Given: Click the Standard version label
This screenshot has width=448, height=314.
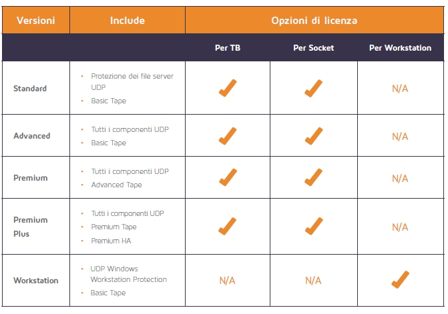Looking at the screenshot, I should click(30, 89).
